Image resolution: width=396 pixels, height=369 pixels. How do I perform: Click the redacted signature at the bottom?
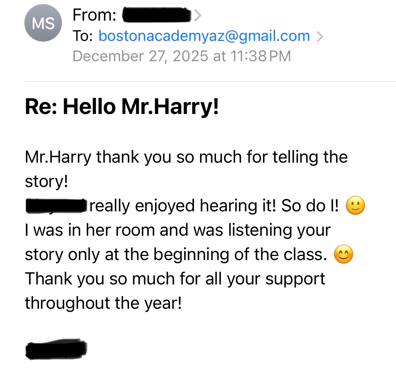[x=56, y=348]
